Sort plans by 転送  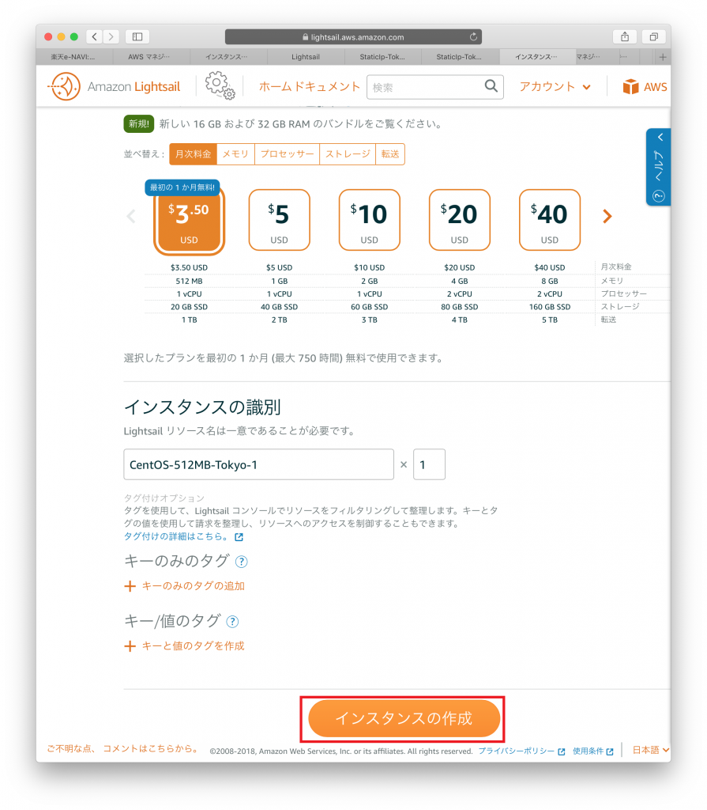[390, 154]
